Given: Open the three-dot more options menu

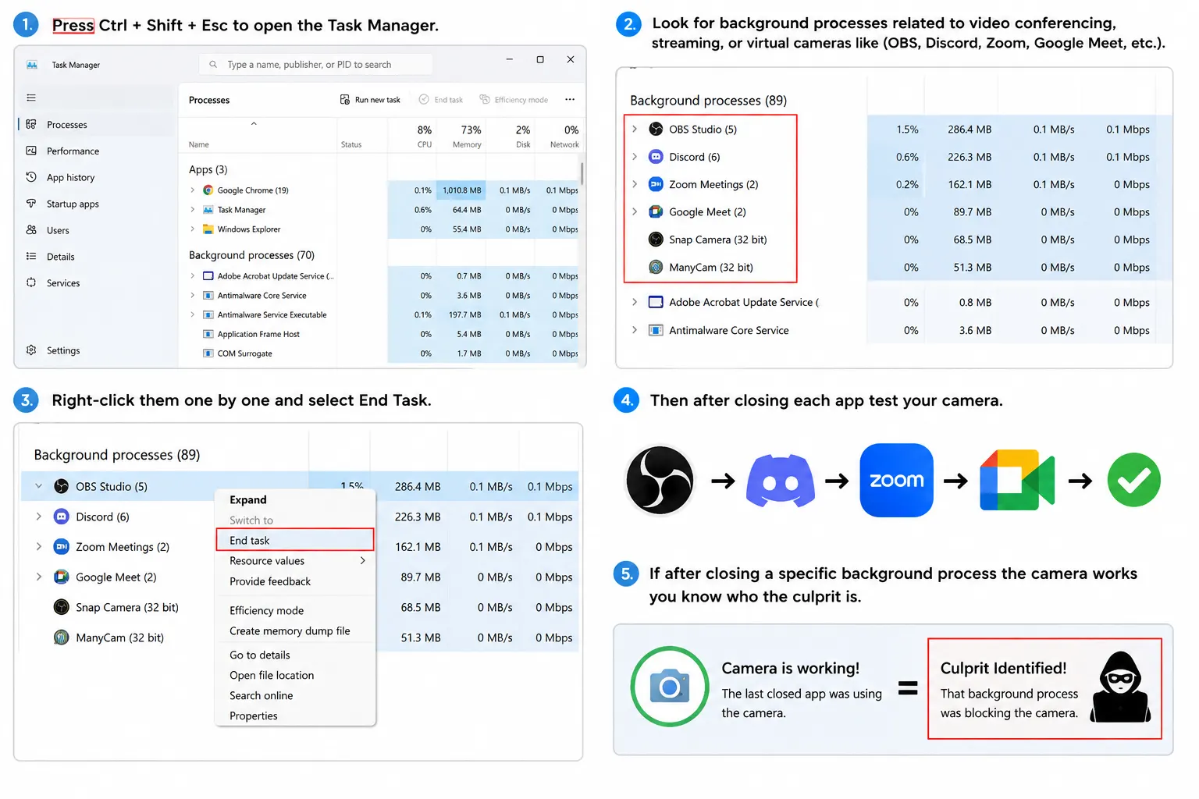Looking at the screenshot, I should coord(570,100).
